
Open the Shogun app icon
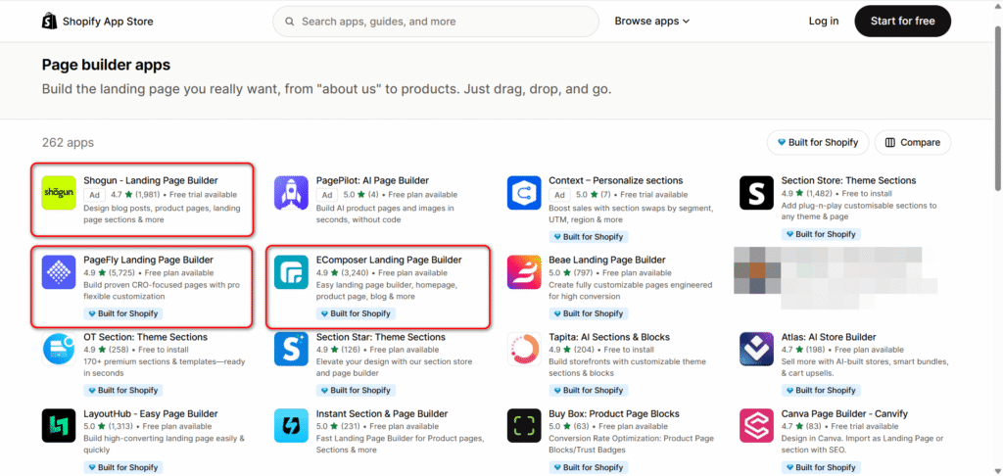pyautogui.click(x=59, y=193)
